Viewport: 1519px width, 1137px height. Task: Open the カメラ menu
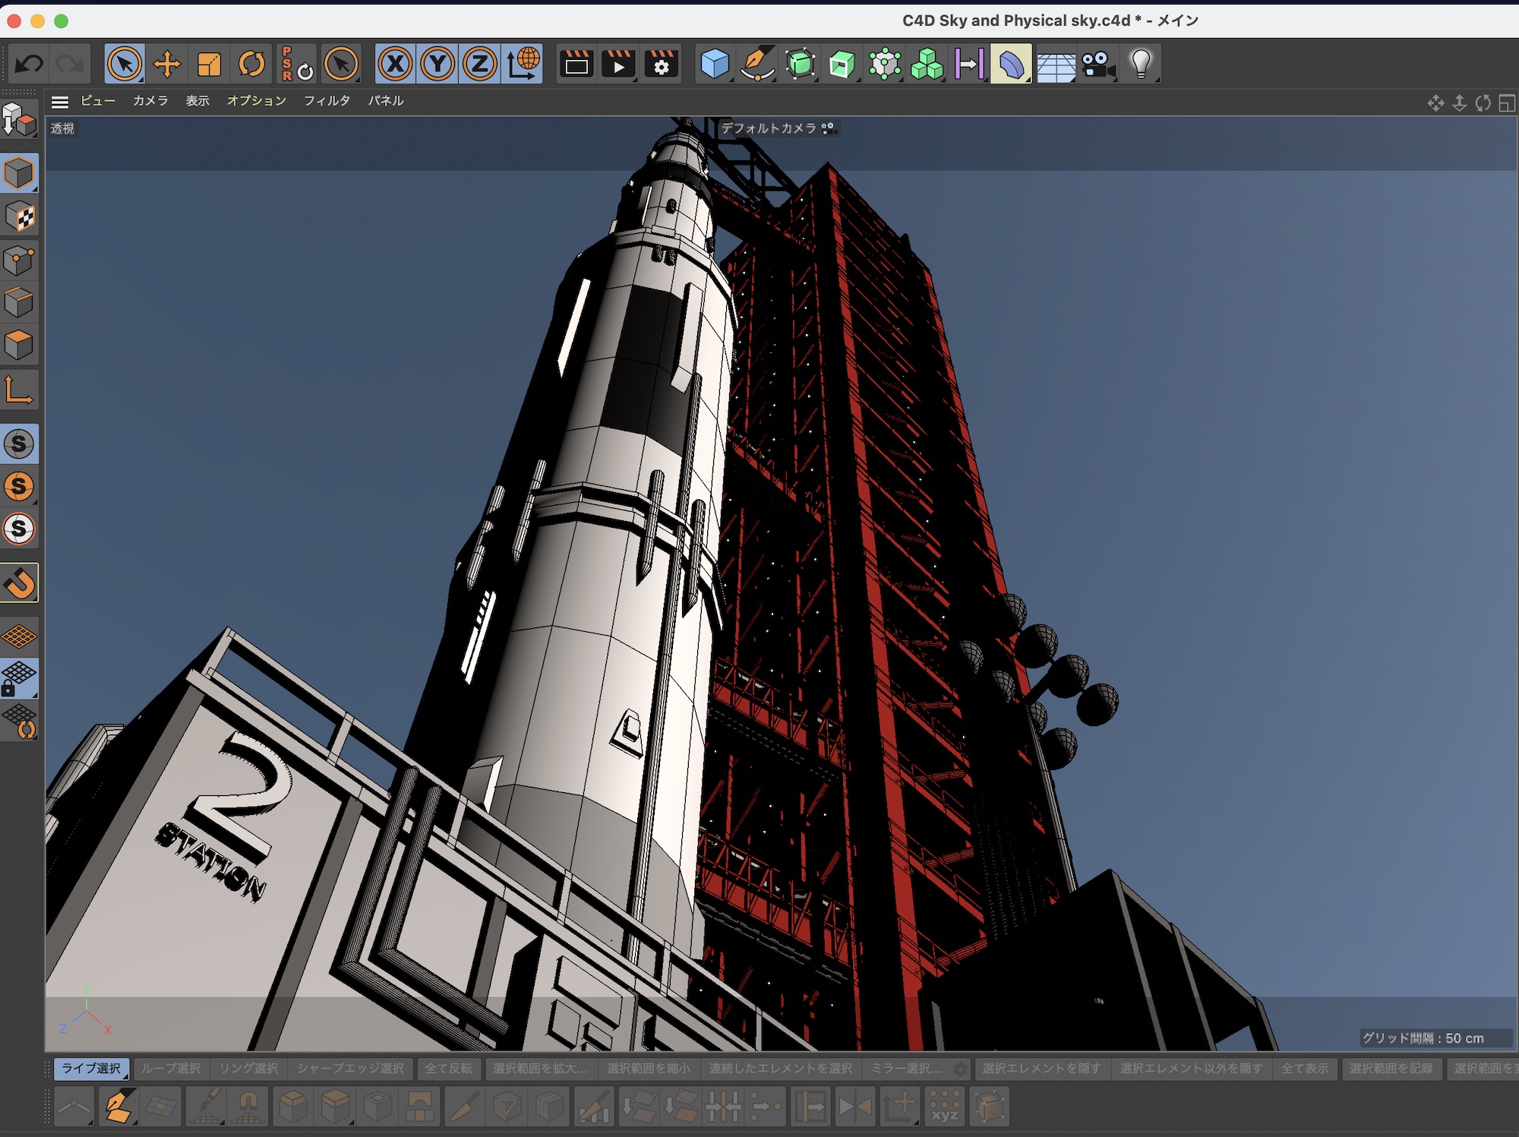(150, 100)
